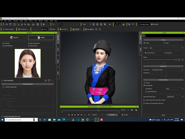
Task: Open Photoshop from the taskbar
Action: 69,120
